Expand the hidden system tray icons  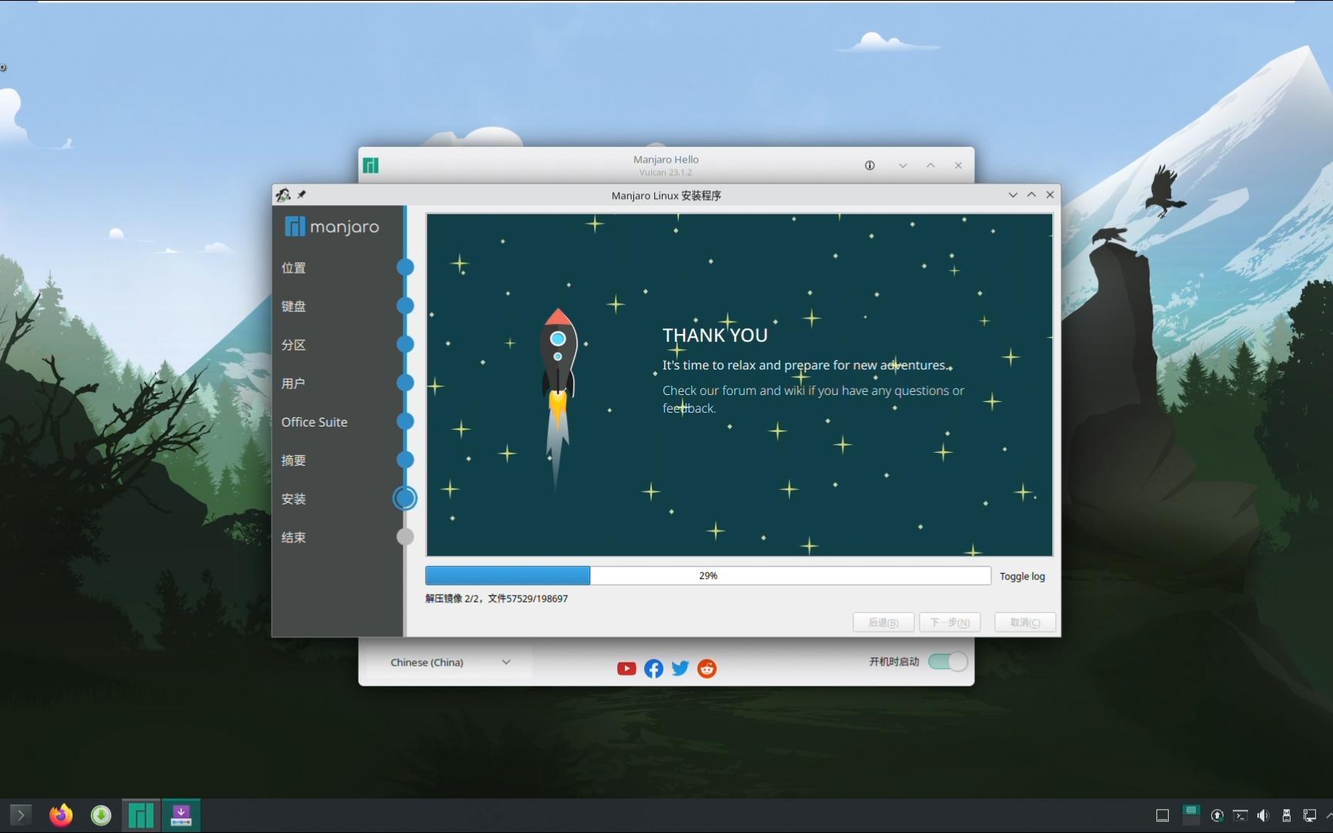[1328, 814]
